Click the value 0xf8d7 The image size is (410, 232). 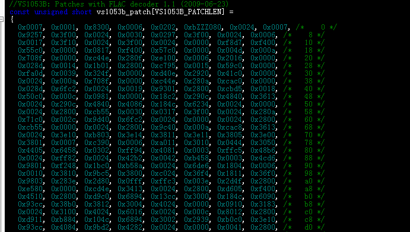coord(230,43)
